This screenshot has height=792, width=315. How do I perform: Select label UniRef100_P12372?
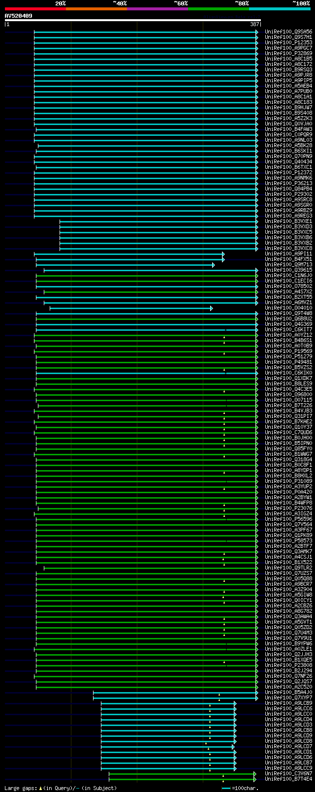coord(288,172)
